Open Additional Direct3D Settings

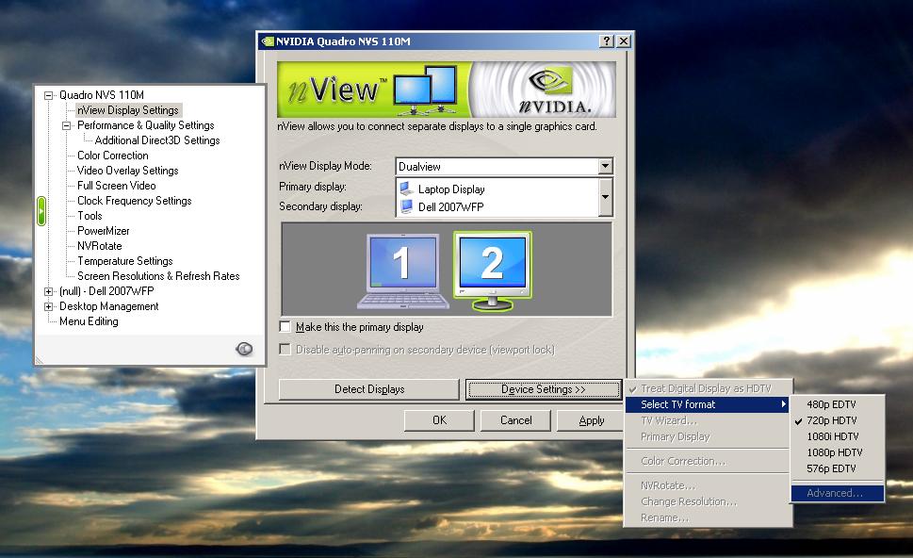[157, 140]
